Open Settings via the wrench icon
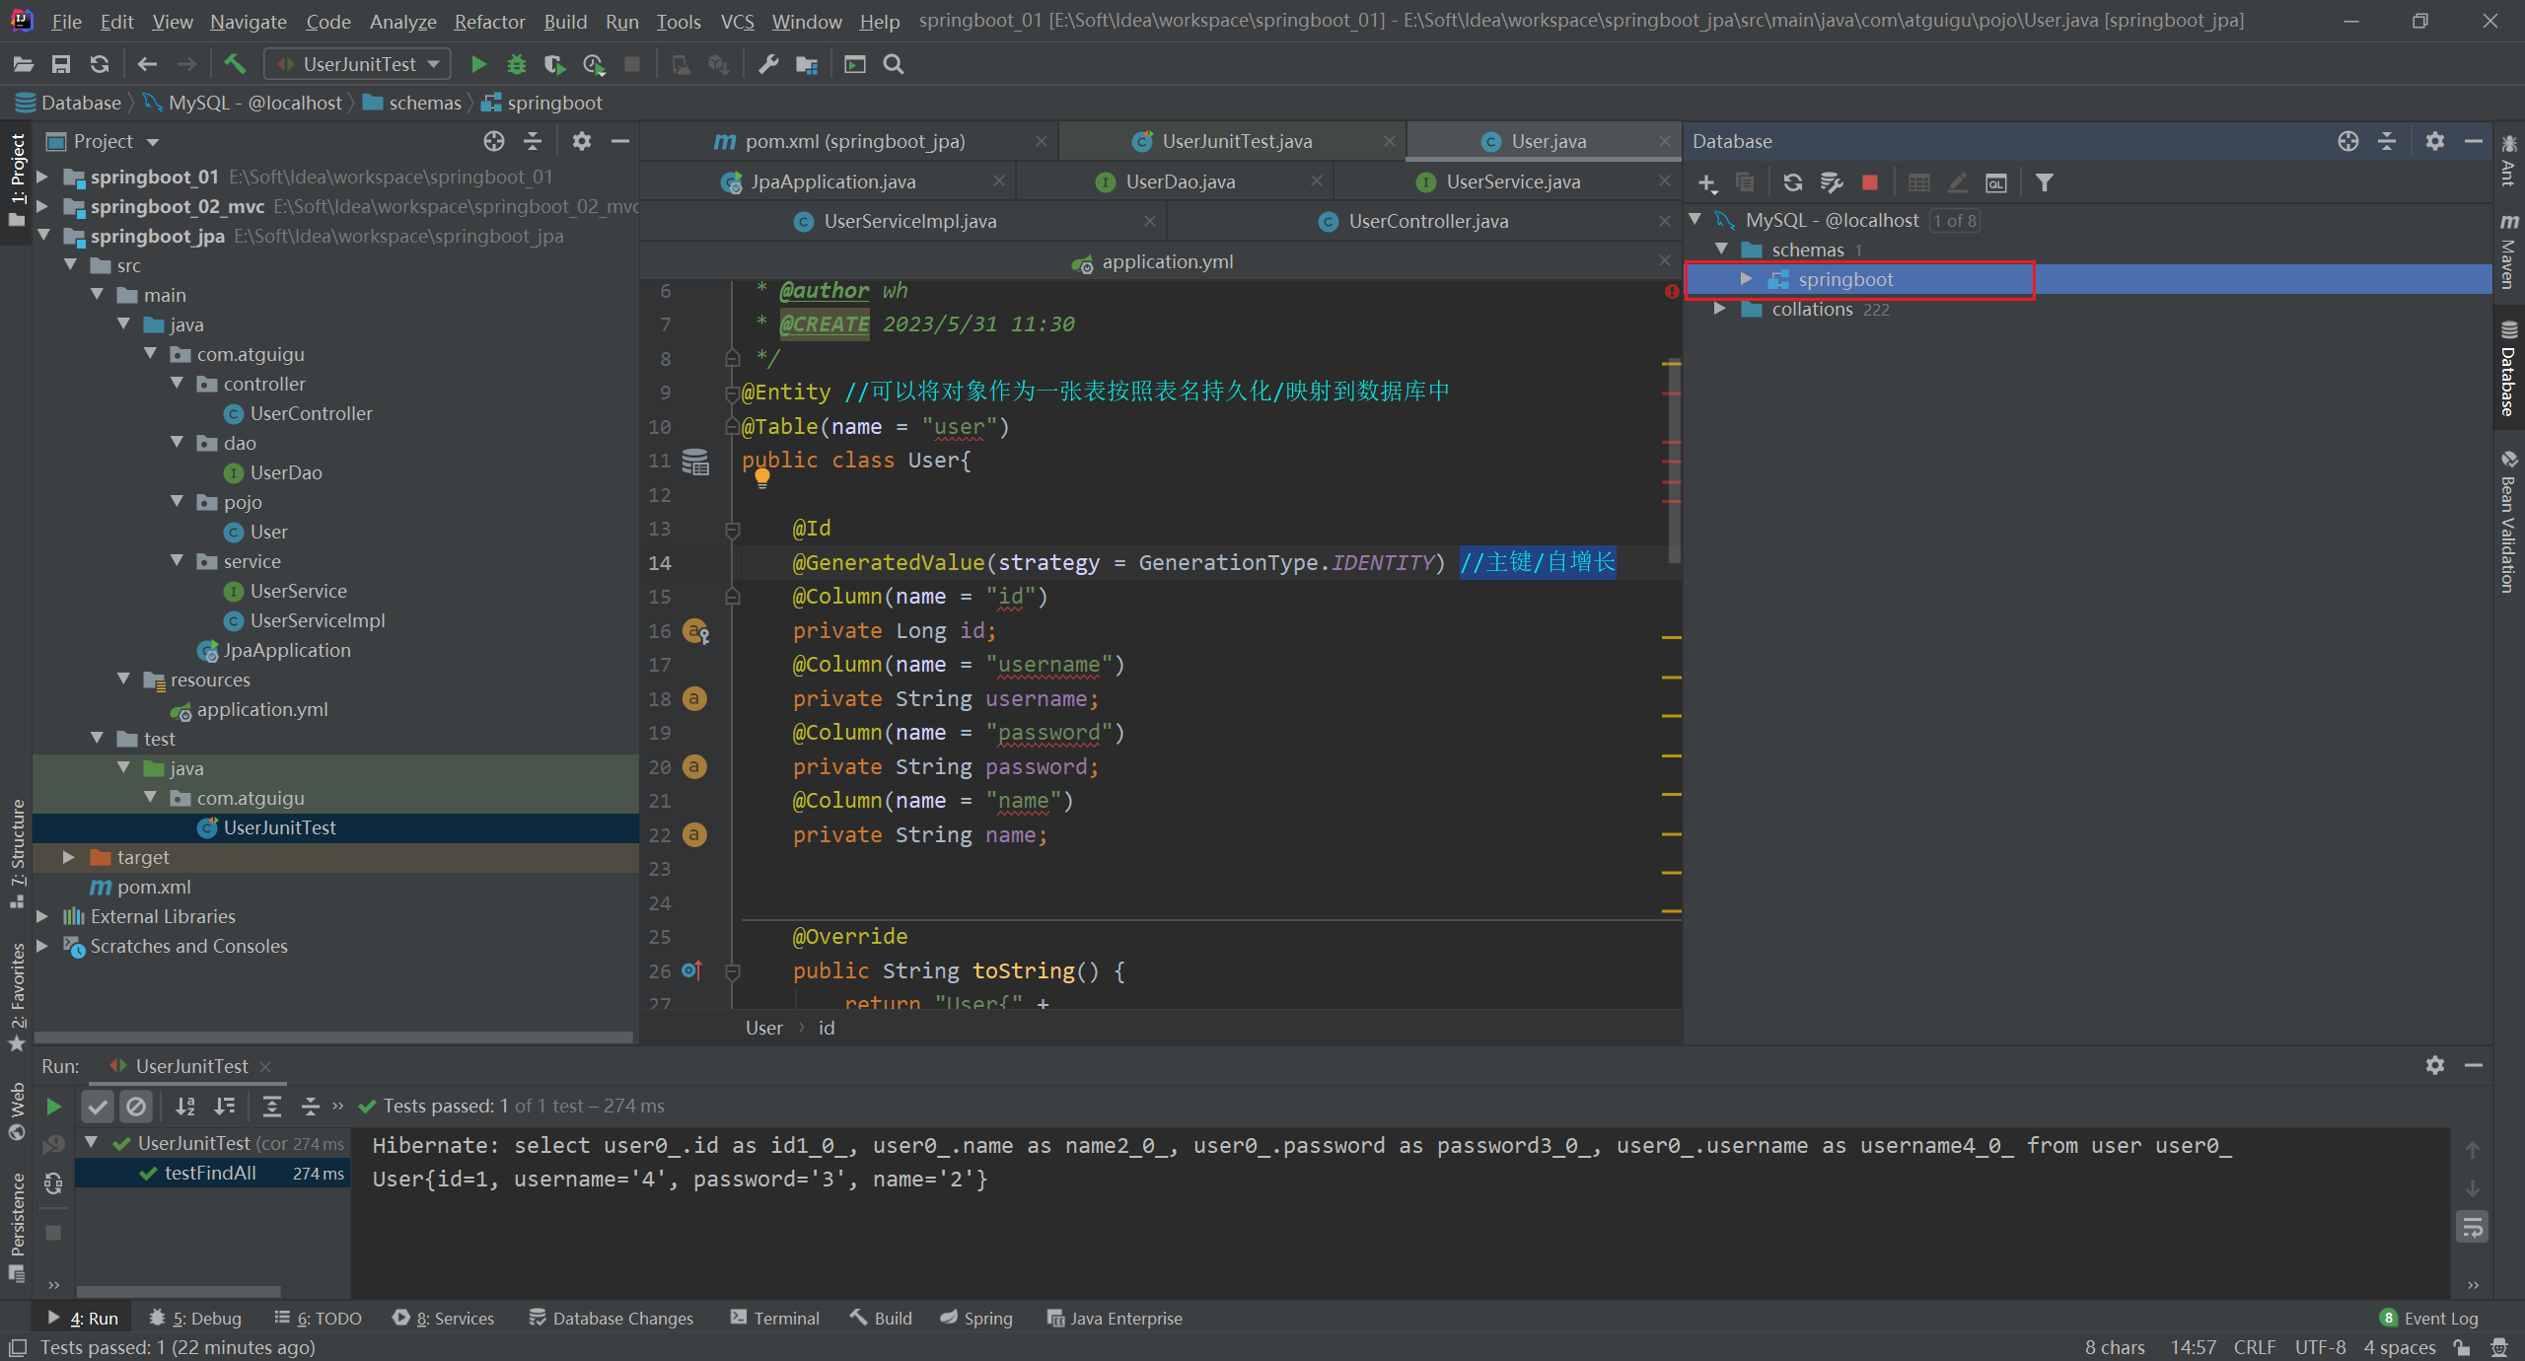The image size is (2525, 1361). (x=768, y=64)
